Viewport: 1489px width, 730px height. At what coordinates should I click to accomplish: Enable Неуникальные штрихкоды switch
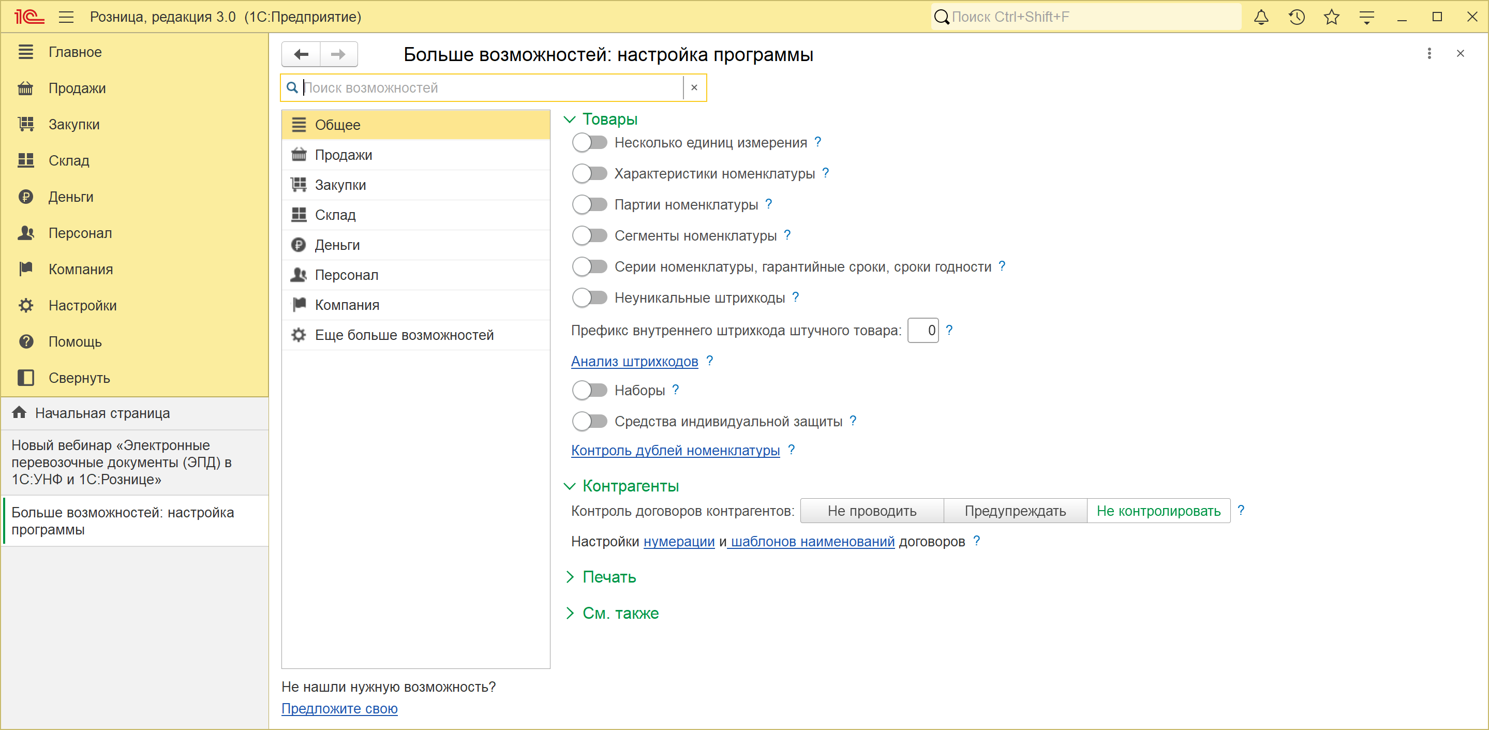click(590, 297)
